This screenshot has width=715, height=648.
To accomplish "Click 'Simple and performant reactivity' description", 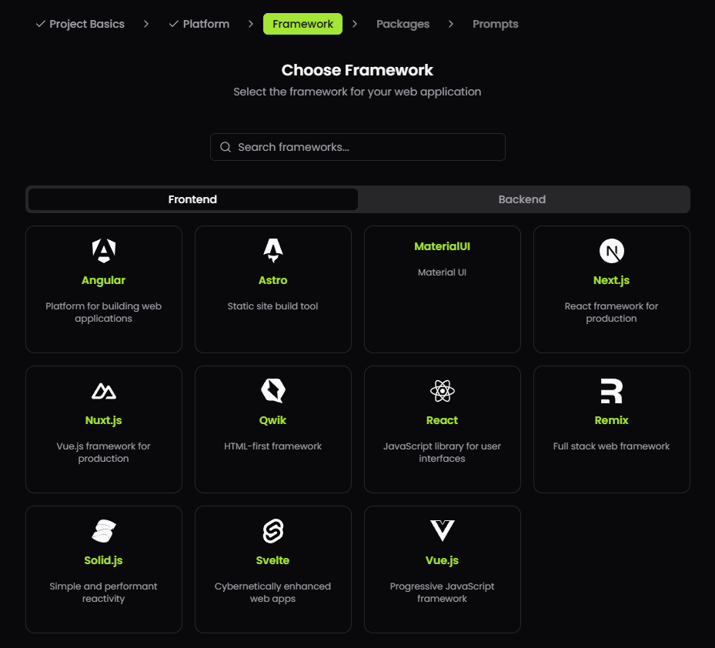I will click(103, 593).
